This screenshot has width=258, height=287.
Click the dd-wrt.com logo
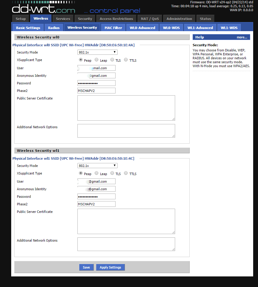point(43,8)
